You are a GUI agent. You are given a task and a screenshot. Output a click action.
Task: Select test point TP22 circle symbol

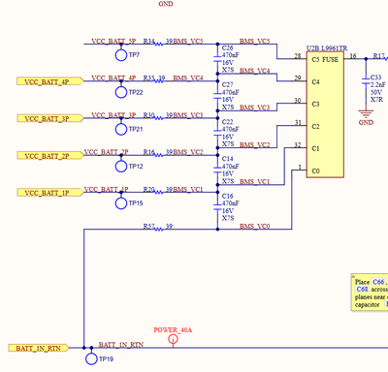pyautogui.click(x=121, y=92)
